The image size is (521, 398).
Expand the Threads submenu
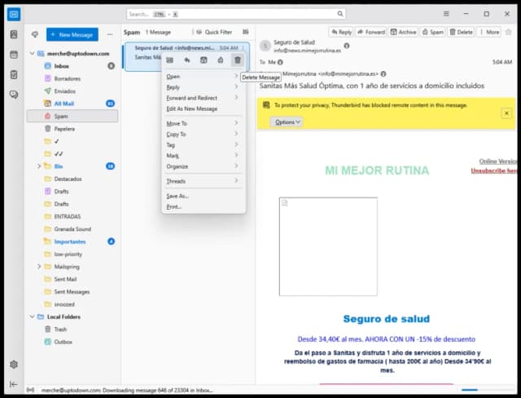tap(203, 181)
